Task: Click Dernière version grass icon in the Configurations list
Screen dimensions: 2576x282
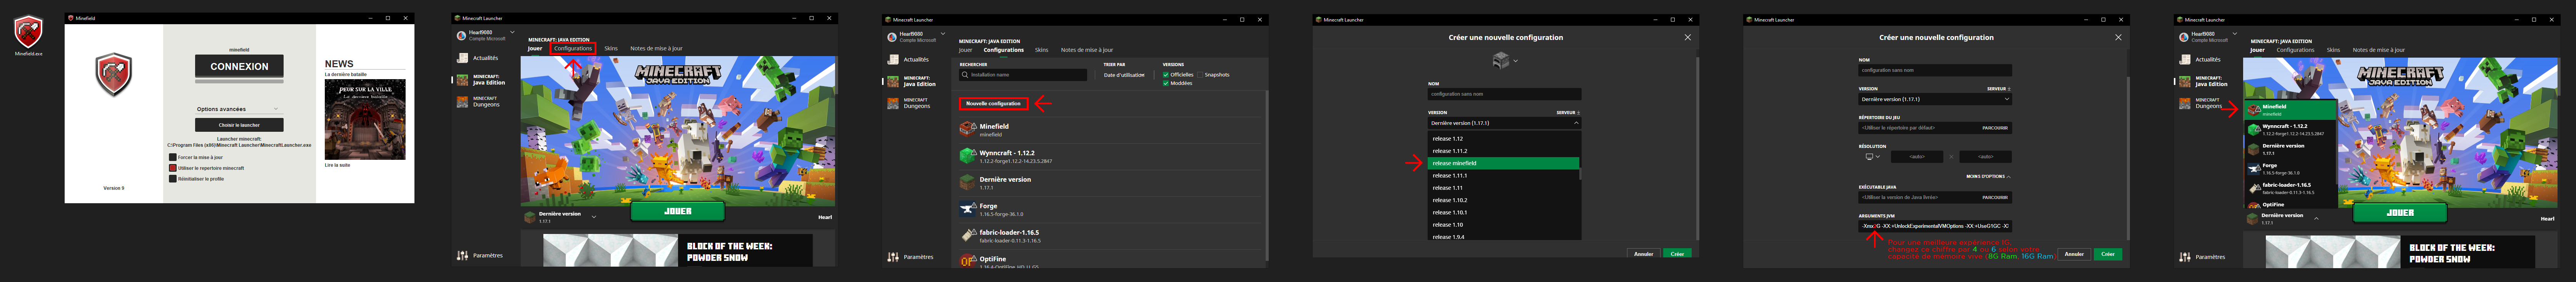Action: pos(967,182)
